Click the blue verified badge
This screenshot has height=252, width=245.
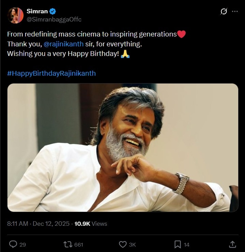52,11
